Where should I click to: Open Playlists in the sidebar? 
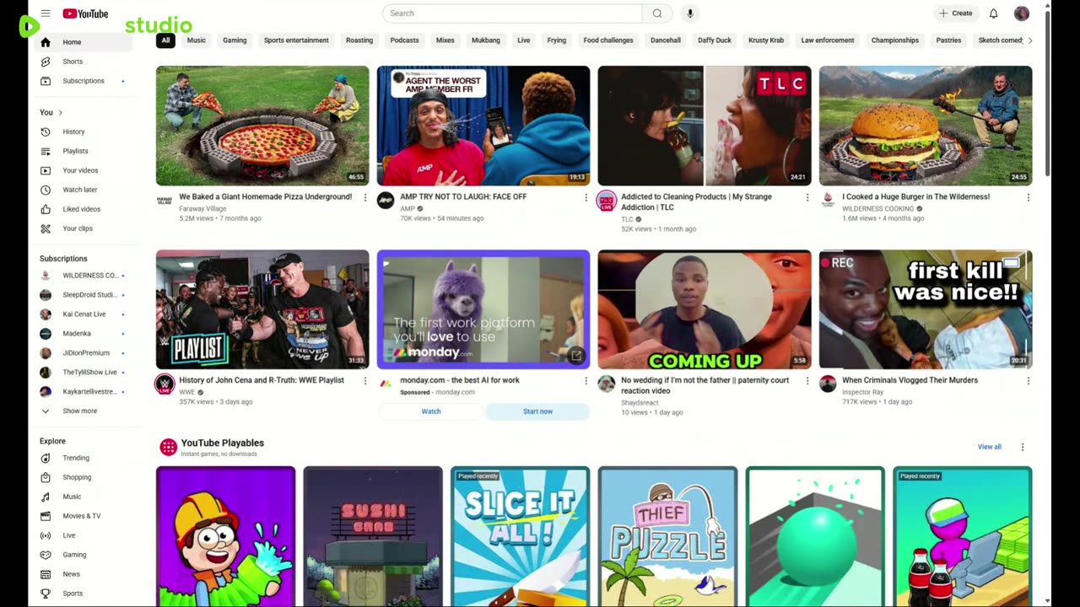tap(84, 151)
